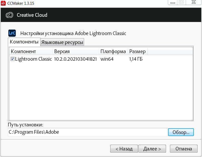202x157 pixels.
Task: Cancel setup with the Отмена button
Action: tap(184, 149)
